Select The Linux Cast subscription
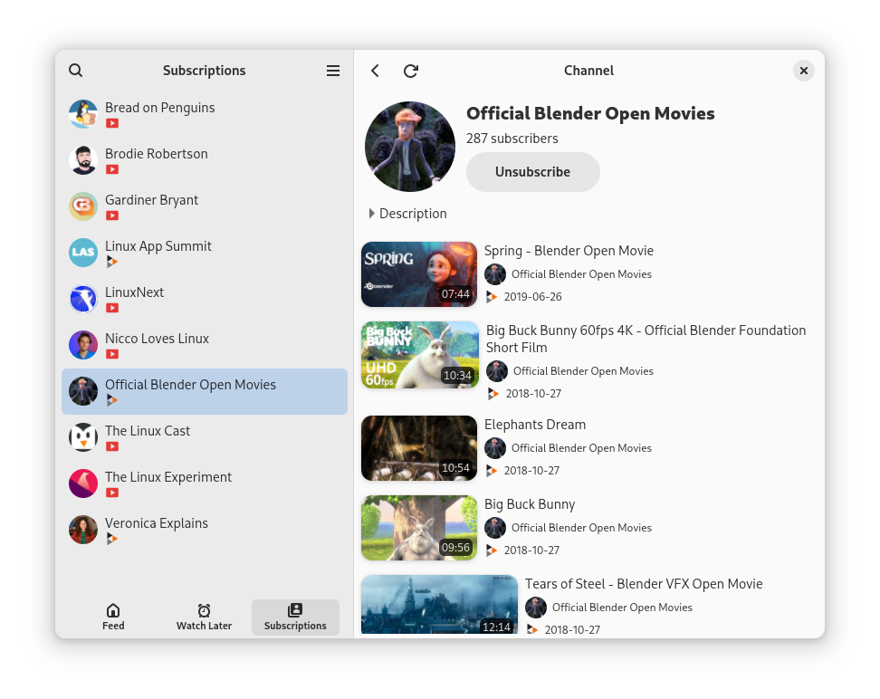 pyautogui.click(x=205, y=437)
